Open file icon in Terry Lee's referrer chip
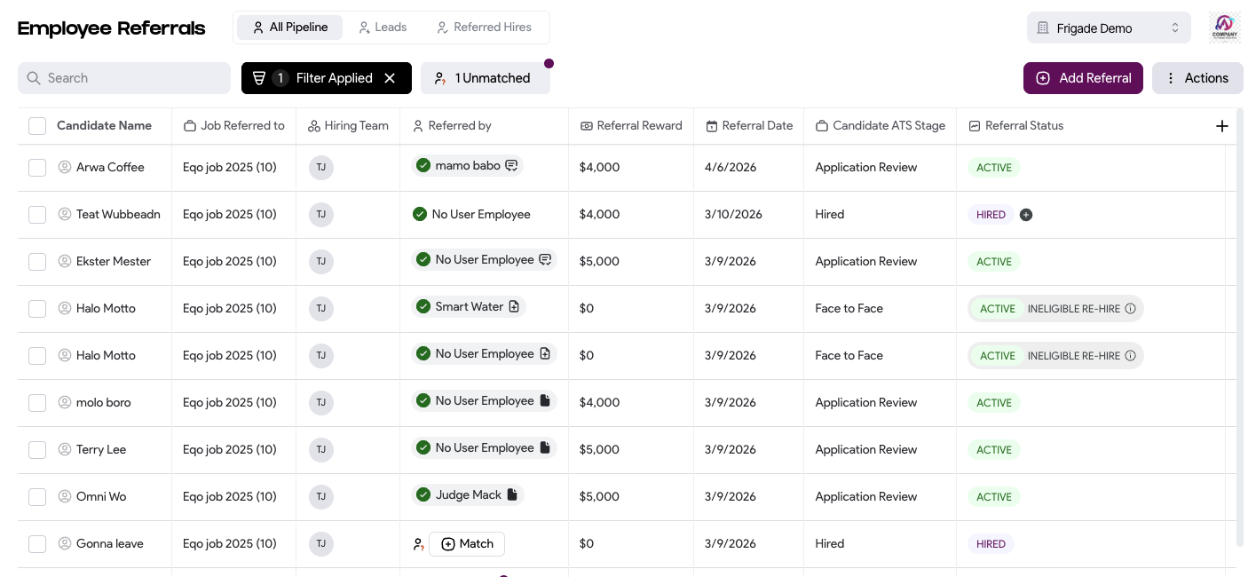1248x577 pixels. click(x=545, y=447)
